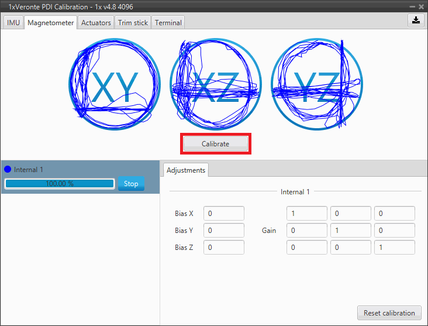Click the Bias X input field
This screenshot has height=326, width=428.
[223, 214]
